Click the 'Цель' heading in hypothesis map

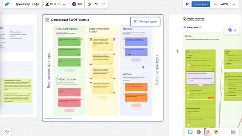188,36
